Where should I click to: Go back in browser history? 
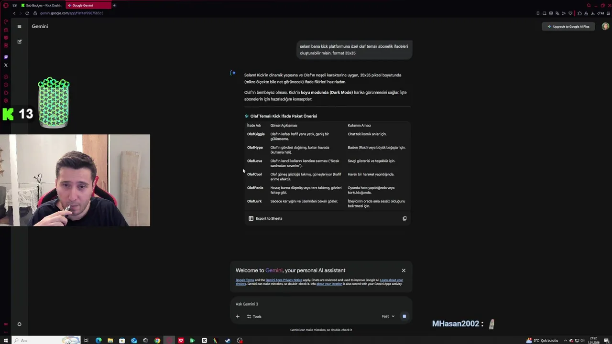coord(14,13)
